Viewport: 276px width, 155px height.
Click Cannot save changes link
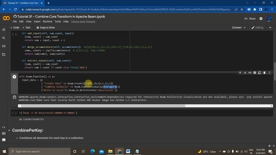83,22
